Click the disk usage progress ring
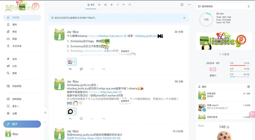Viewport: 255px width, 140px height. (x=206, y=20)
